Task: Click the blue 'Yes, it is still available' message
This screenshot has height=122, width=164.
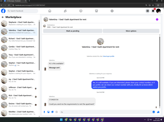Action: point(125,85)
